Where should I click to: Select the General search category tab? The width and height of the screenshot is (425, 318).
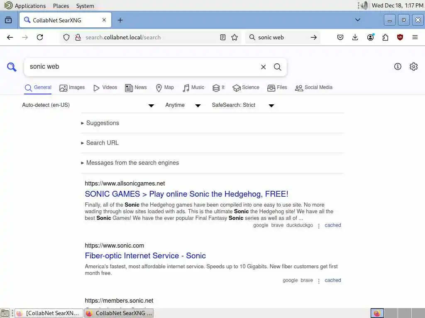pyautogui.click(x=38, y=88)
